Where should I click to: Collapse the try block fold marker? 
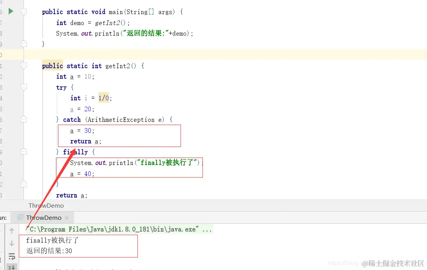24,87
